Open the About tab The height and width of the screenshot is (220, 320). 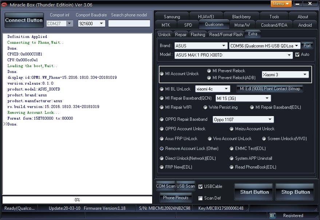tap(303, 17)
